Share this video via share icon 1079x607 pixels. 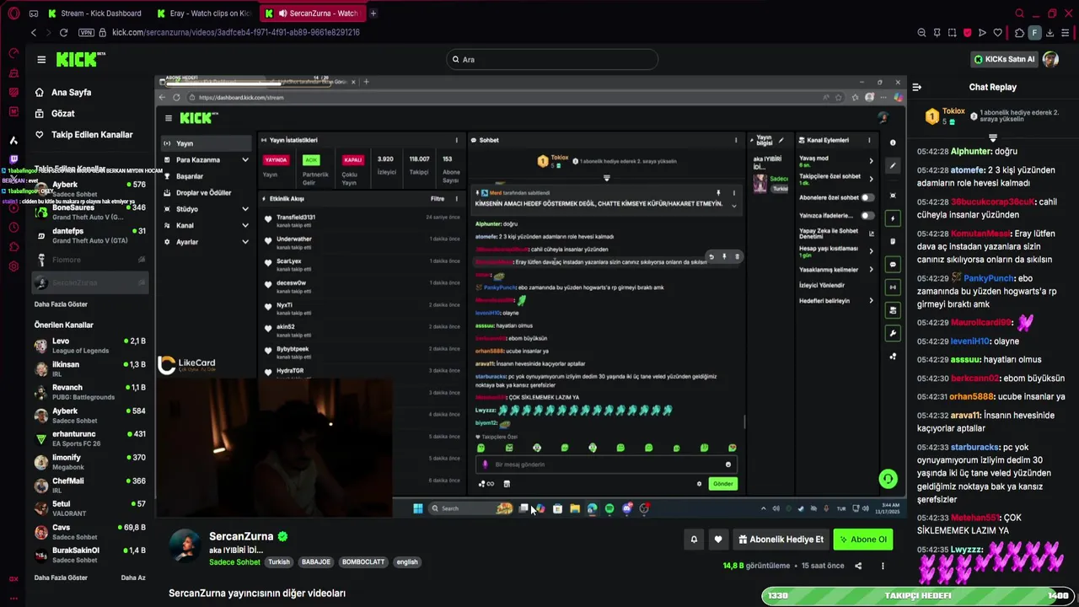[x=858, y=566]
